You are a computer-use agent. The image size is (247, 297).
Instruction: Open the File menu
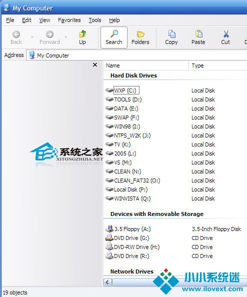(10, 20)
